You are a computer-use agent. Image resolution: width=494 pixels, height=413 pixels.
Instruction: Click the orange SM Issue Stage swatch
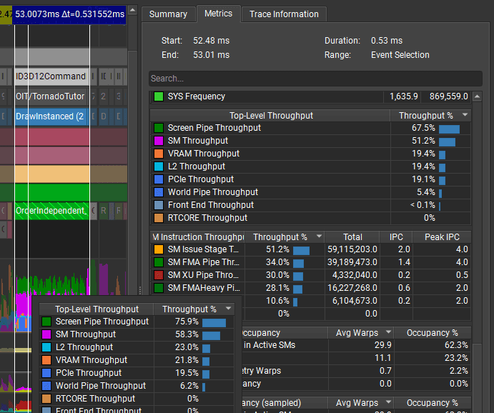[x=158, y=249]
